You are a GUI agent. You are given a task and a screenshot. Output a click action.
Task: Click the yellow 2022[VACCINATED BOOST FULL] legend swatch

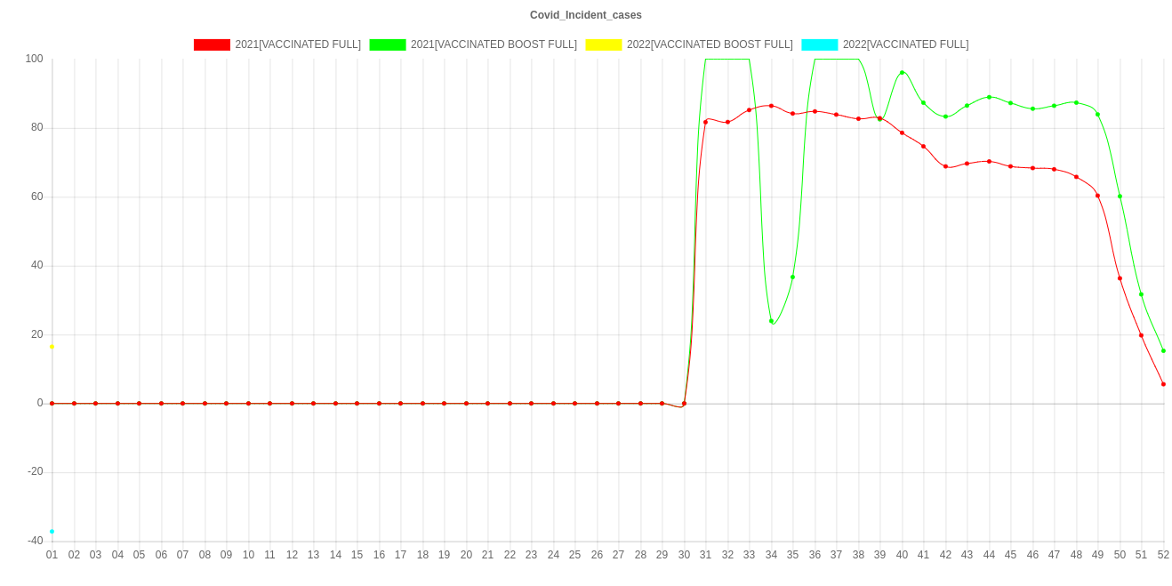click(x=603, y=44)
